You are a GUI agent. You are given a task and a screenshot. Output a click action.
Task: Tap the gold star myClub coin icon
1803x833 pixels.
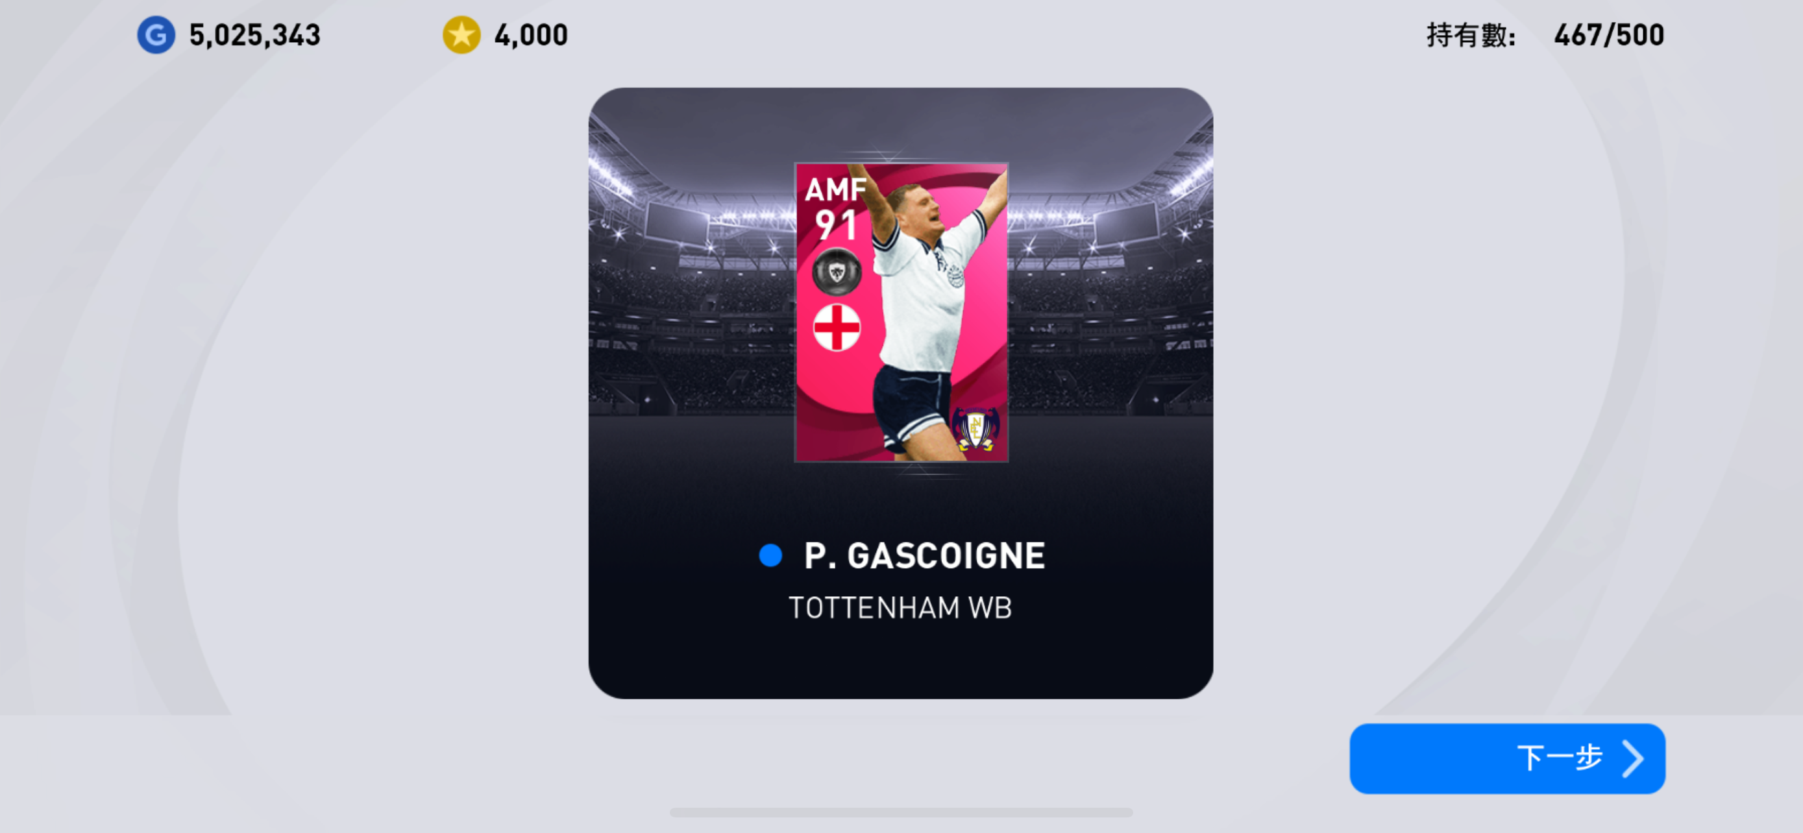(461, 35)
